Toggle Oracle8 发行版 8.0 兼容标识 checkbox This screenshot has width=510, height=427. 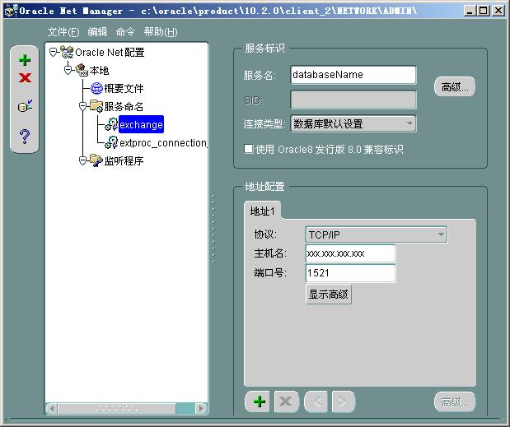(249, 149)
